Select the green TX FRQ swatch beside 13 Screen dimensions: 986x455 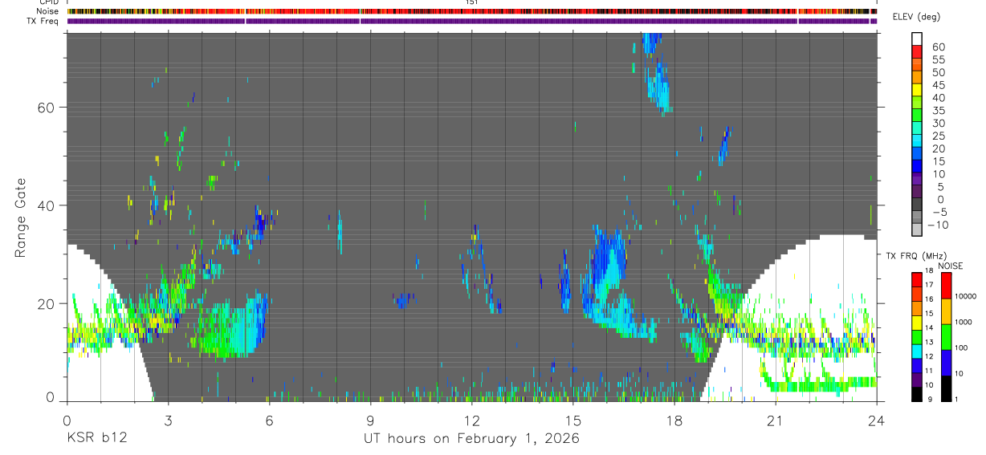[917, 337]
